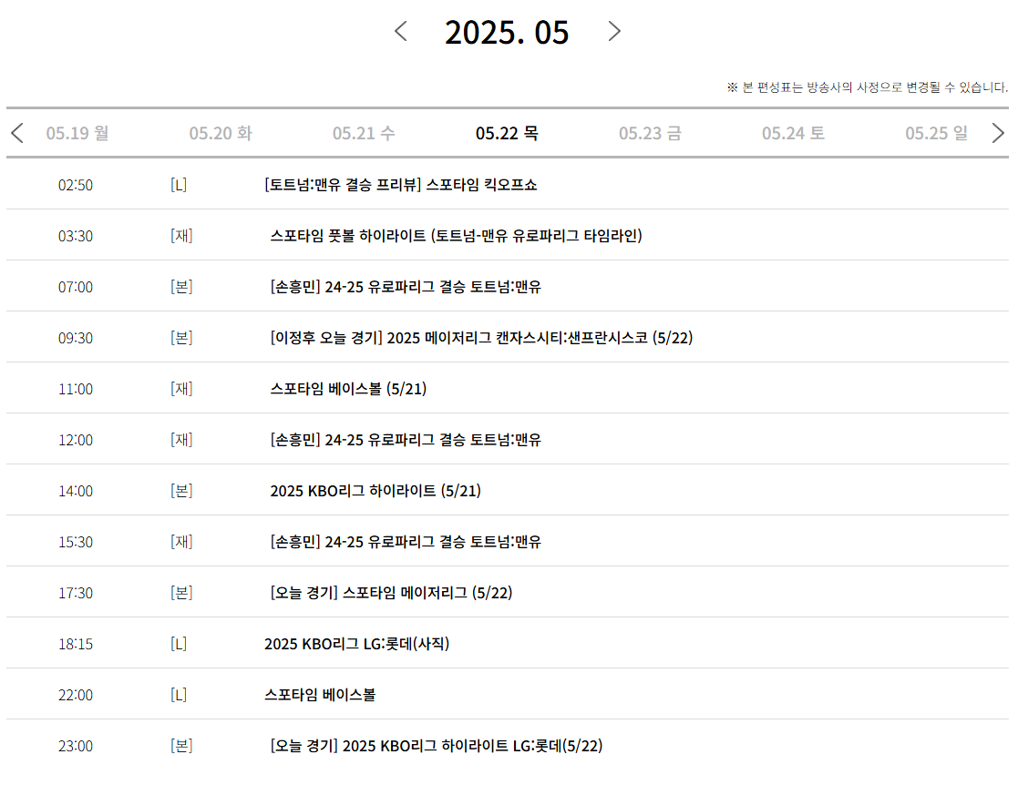Select the 05.24 토 date tab
The height and width of the screenshot is (785, 1018).
click(x=794, y=133)
